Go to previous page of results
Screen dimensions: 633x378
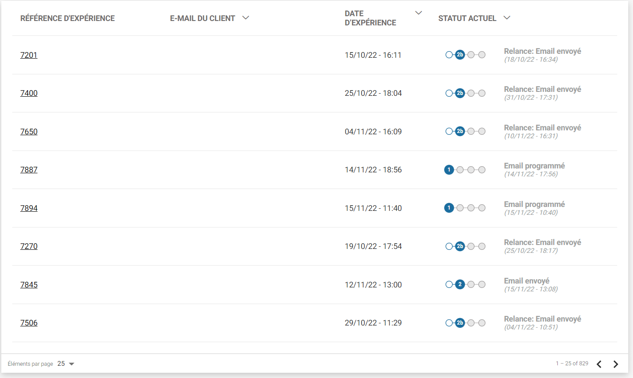(x=599, y=364)
